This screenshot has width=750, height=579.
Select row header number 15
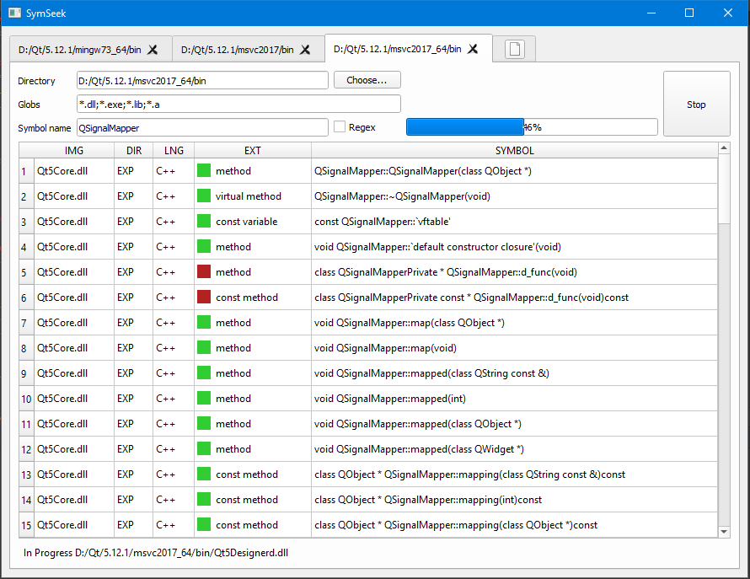[26, 525]
